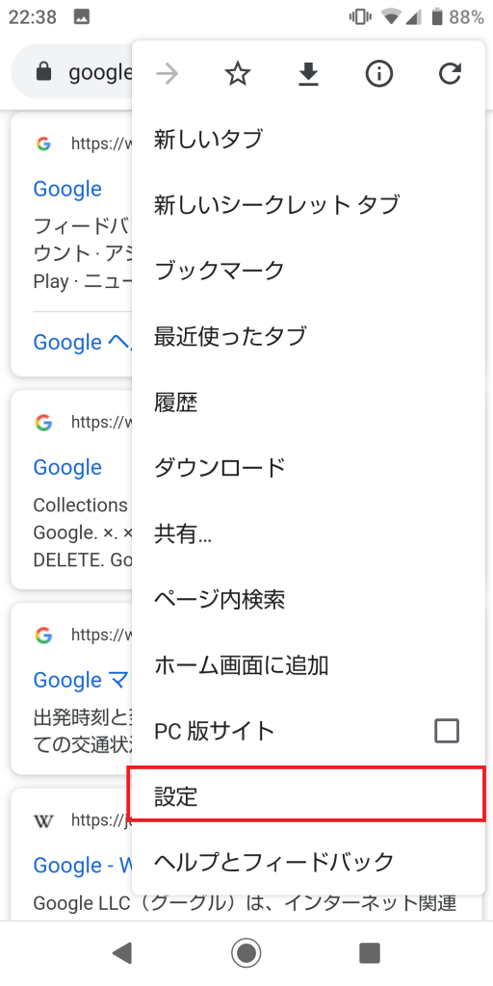The width and height of the screenshot is (493, 986).
Task: Tap Android back navigation button
Action: tap(122, 953)
